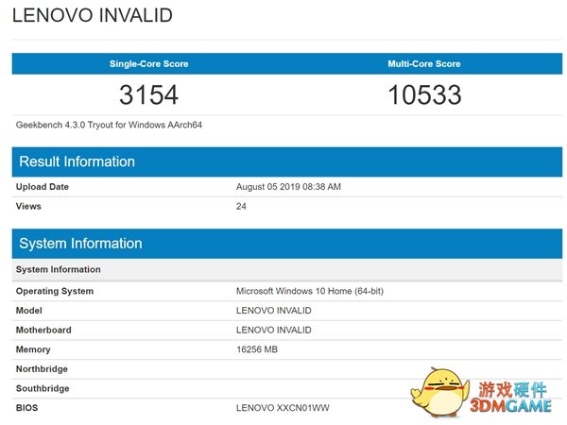The height and width of the screenshot is (425, 567).
Task: Select the Memory label
Action: [33, 349]
